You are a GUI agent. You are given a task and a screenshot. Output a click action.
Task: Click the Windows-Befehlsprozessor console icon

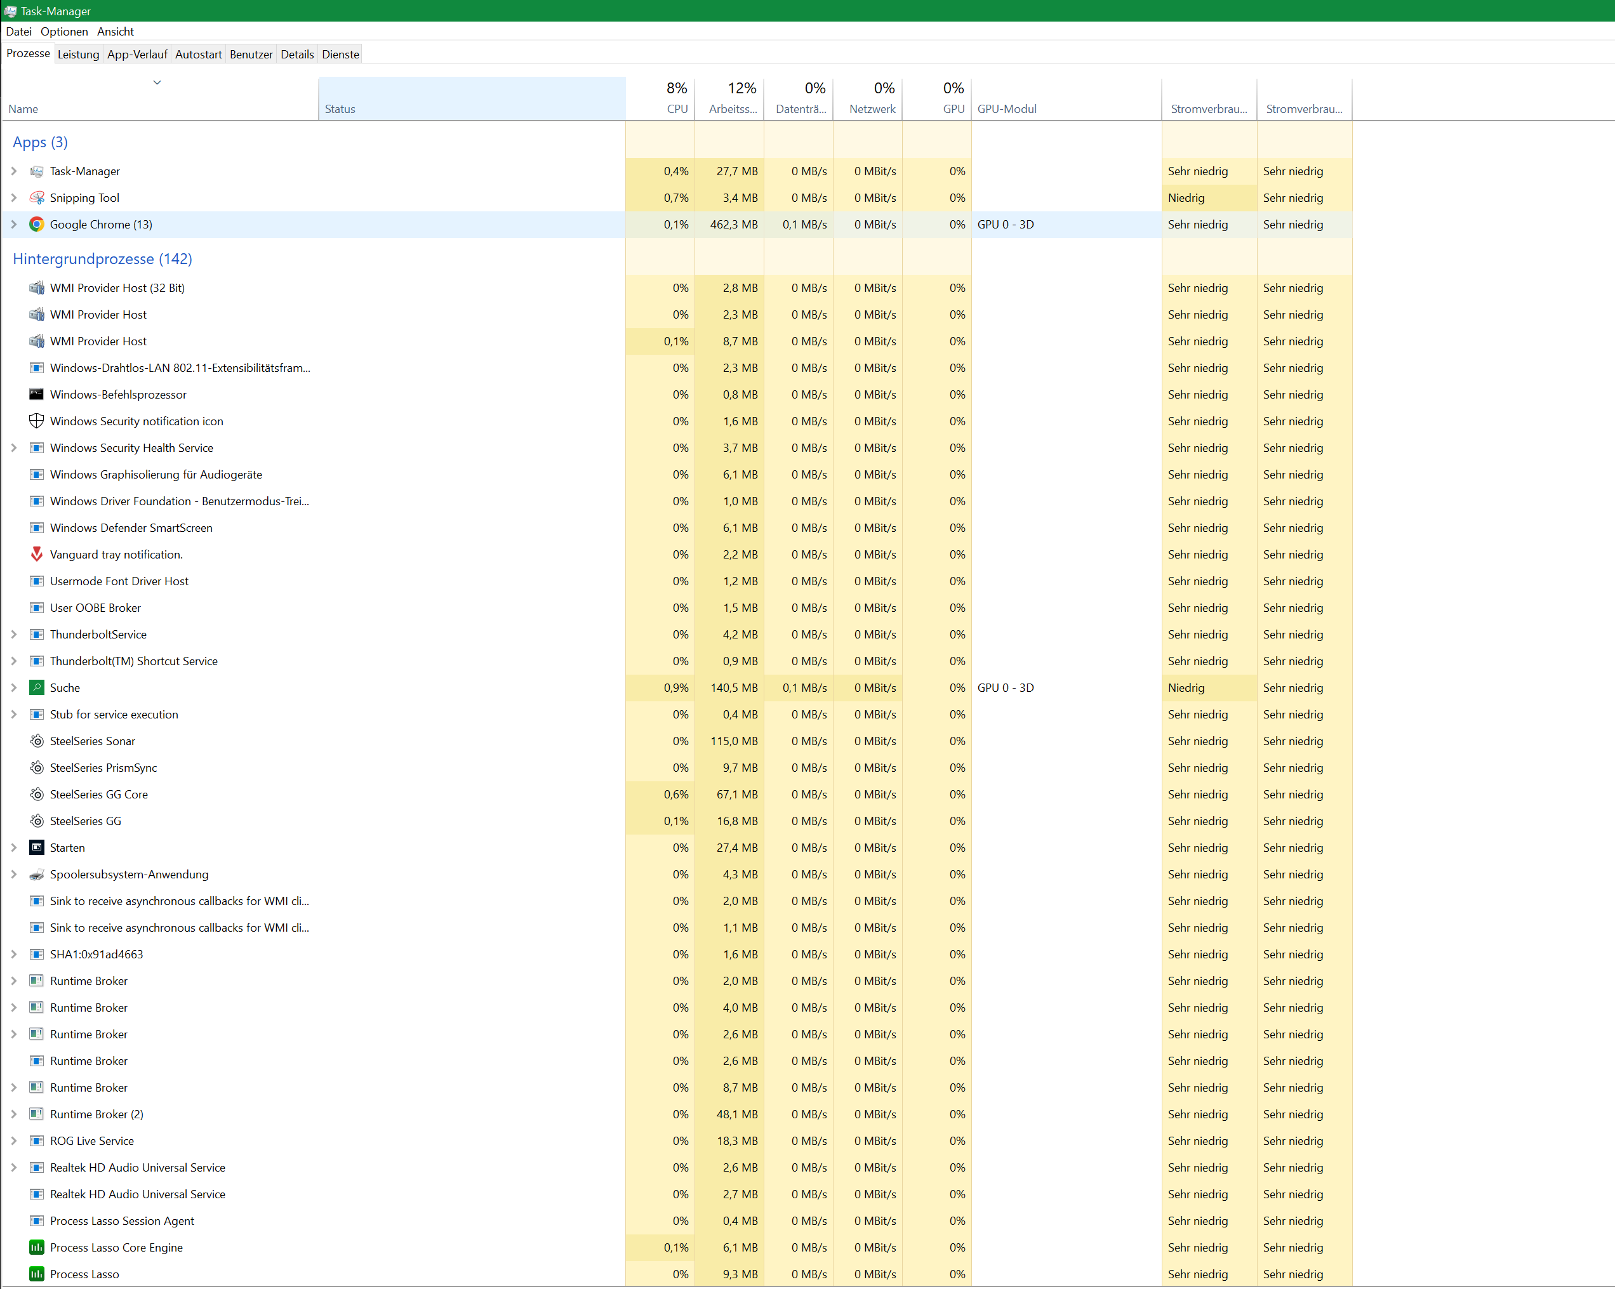tap(36, 395)
